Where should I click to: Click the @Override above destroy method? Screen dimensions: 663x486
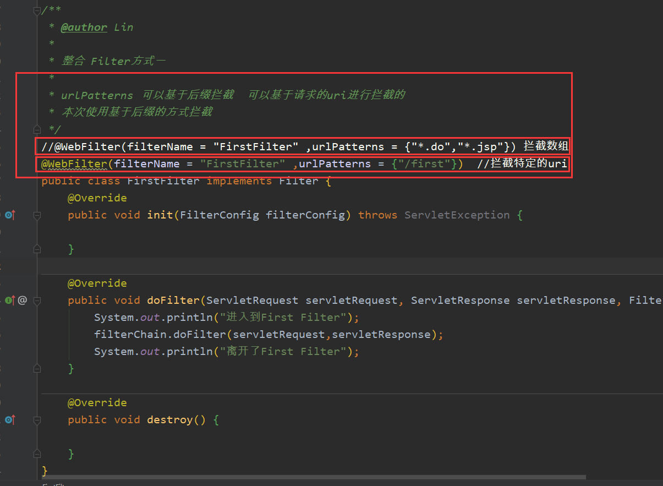tap(97, 403)
